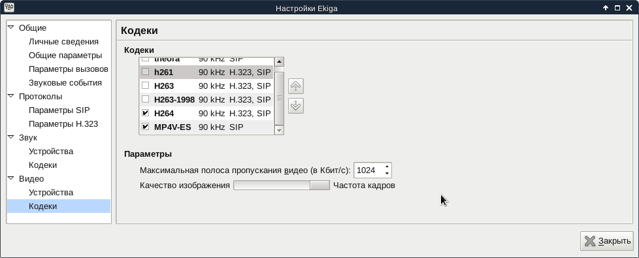Click the codec list scrollbar up arrow
Screen dimensions: 639x258
point(279,62)
